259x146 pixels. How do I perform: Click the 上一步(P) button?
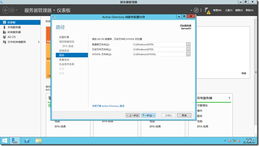click(x=133, y=116)
